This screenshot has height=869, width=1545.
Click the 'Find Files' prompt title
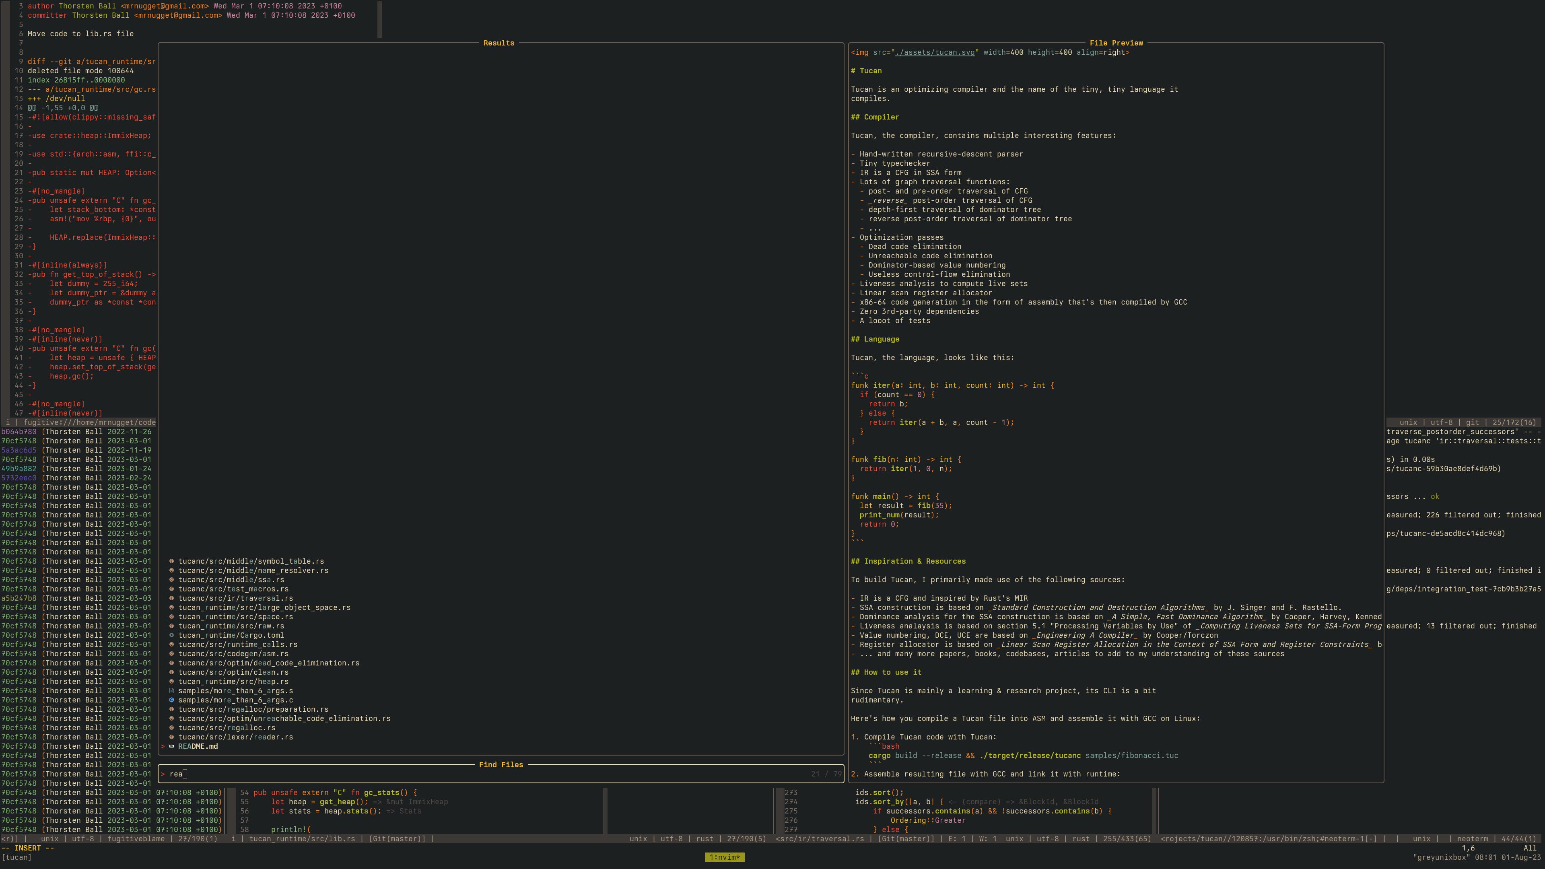tap(501, 765)
